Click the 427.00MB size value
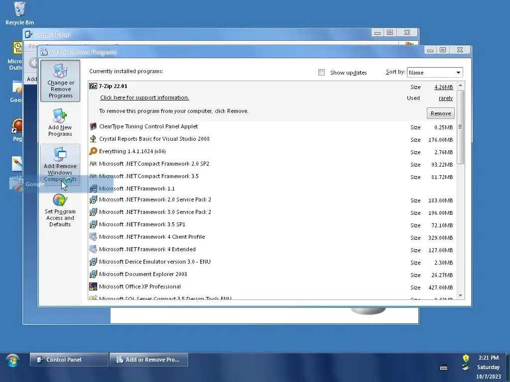Viewport: 510px width, 382px height. pyautogui.click(x=440, y=287)
